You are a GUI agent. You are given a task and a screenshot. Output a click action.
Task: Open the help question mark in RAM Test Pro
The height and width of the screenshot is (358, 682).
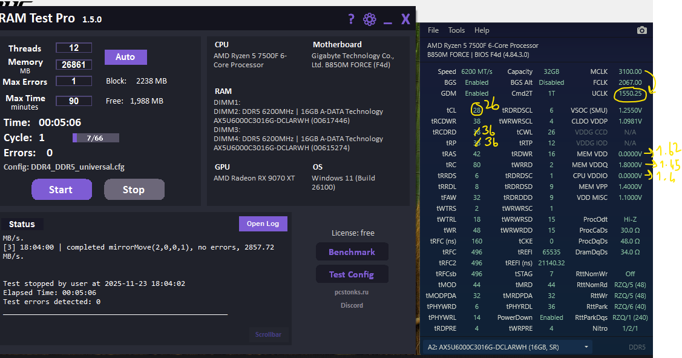click(351, 19)
